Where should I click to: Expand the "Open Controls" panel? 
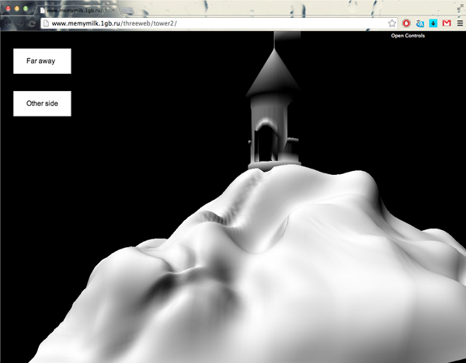[x=407, y=36]
